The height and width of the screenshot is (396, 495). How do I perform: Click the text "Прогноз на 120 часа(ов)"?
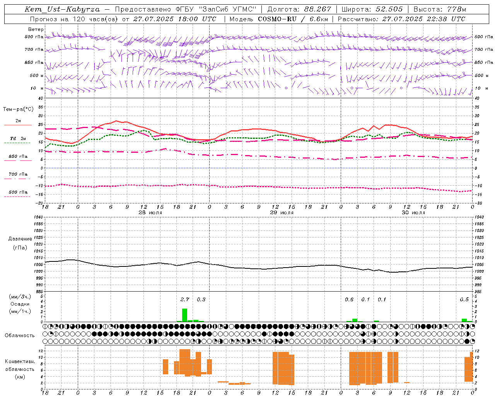[x=74, y=19]
